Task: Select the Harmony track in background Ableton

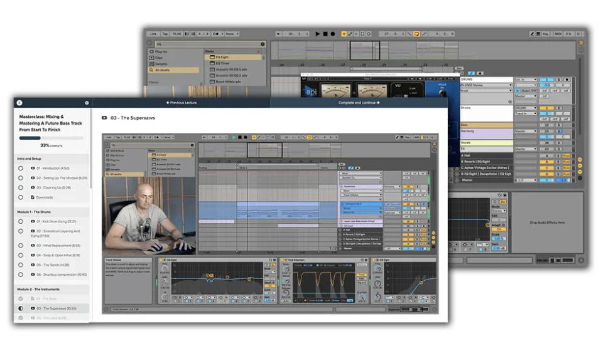Action: click(x=486, y=134)
